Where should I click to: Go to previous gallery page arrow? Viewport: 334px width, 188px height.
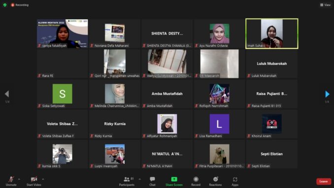click(x=7, y=94)
